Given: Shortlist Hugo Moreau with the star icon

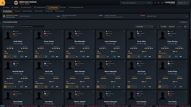Looking at the screenshot, I should point(186,31).
